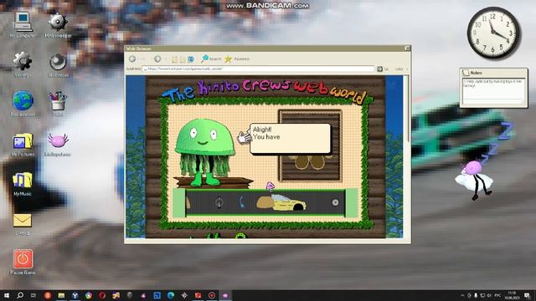Image resolution: width=536 pixels, height=301 pixels.
Task: Click the speech bubble saying Alright
Action: [291, 138]
